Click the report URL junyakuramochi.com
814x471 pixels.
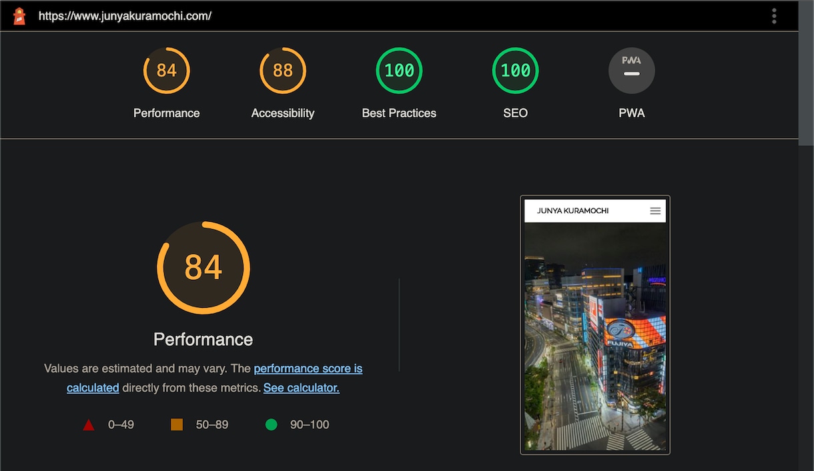tap(125, 16)
